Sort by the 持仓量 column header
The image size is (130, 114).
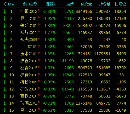click(105, 4)
